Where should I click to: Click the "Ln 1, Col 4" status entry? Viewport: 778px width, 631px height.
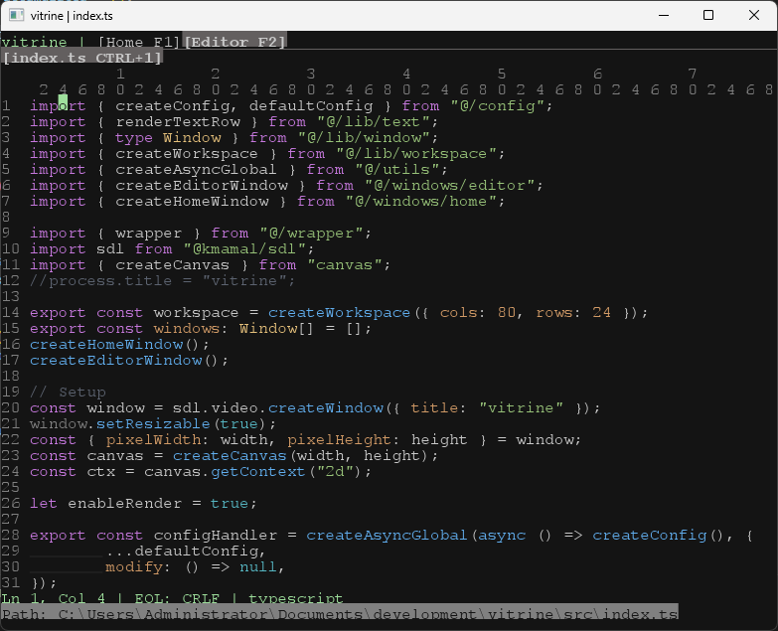pyautogui.click(x=53, y=598)
